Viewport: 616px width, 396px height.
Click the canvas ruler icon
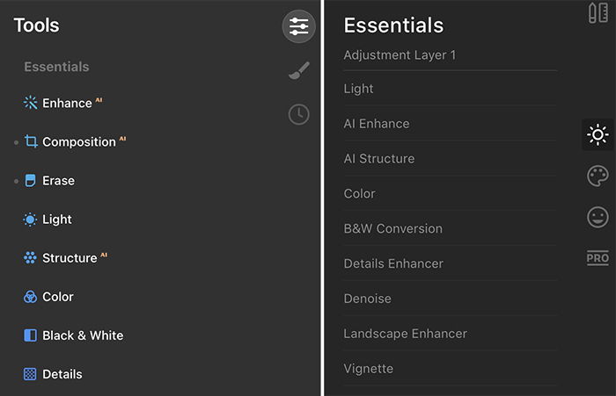598,13
